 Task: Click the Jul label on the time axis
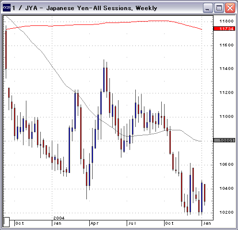click(132, 223)
